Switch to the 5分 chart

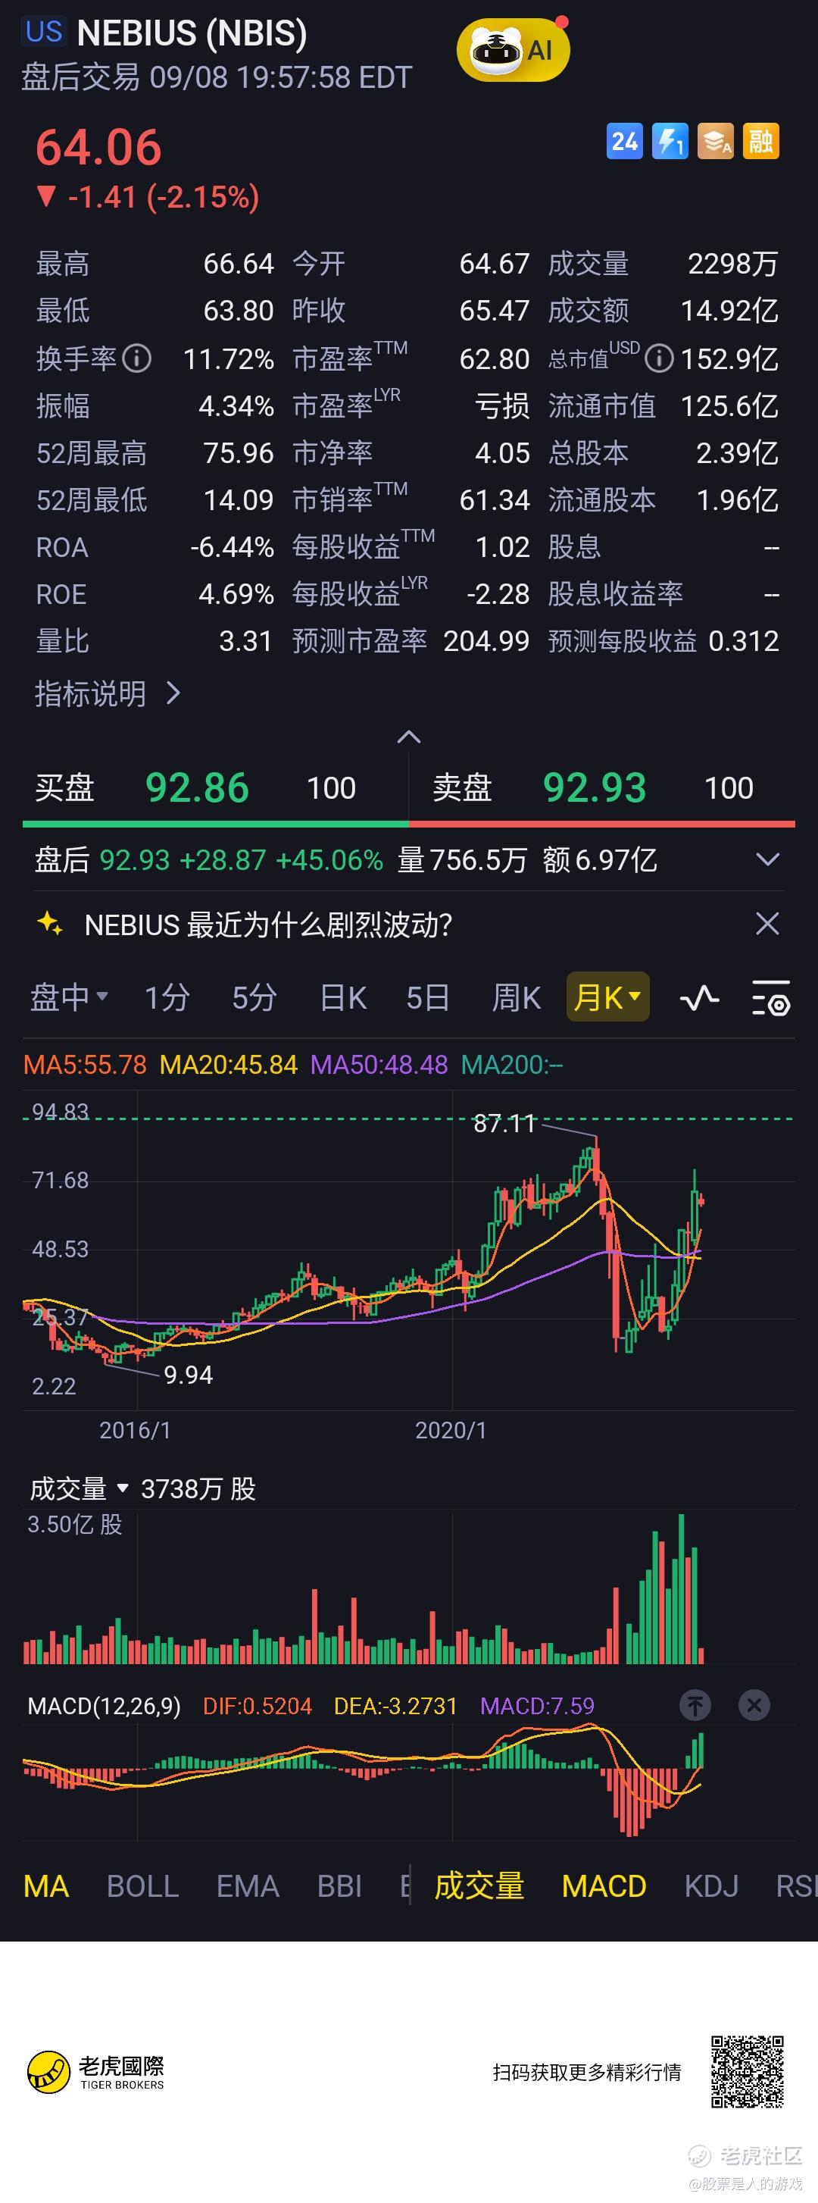(254, 997)
